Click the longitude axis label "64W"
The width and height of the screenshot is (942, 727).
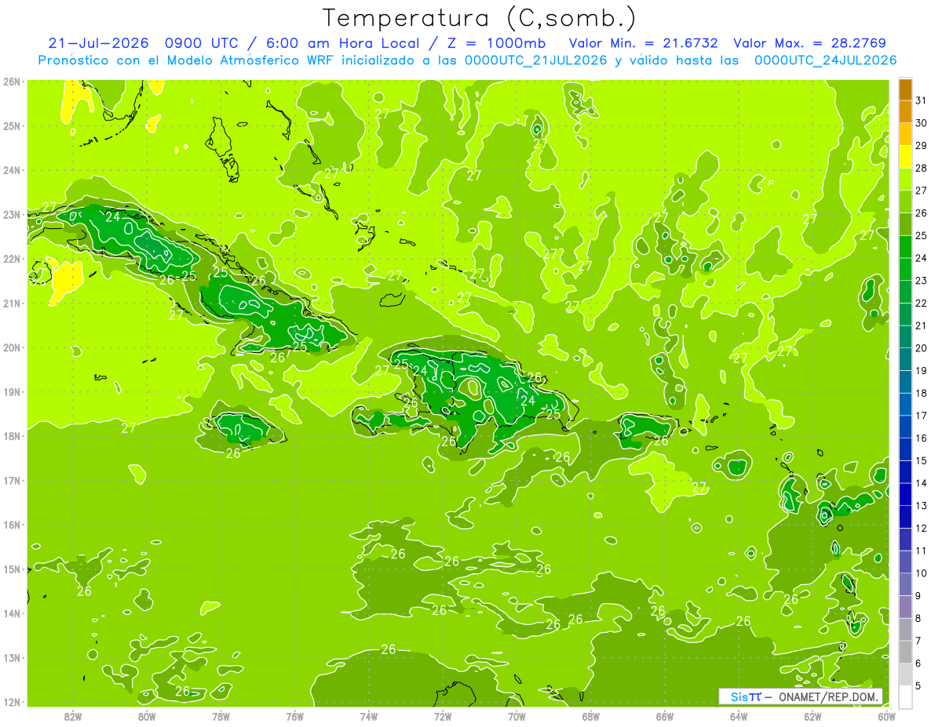click(x=739, y=716)
